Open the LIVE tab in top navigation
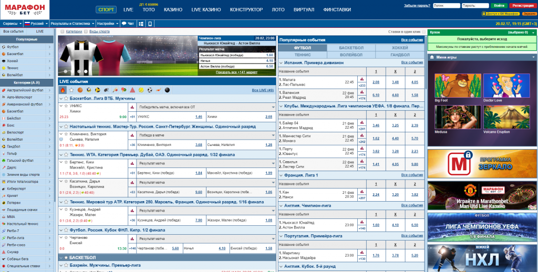 [x=128, y=9]
